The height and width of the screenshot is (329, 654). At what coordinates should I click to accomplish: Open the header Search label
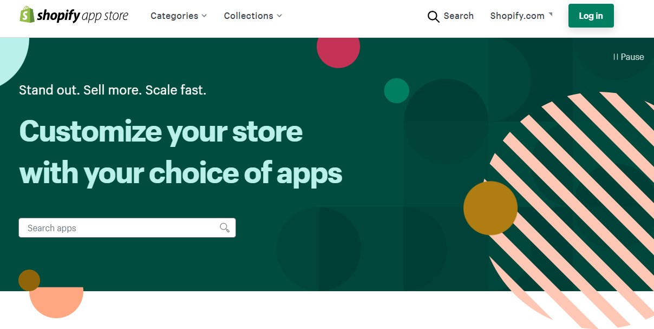[459, 16]
